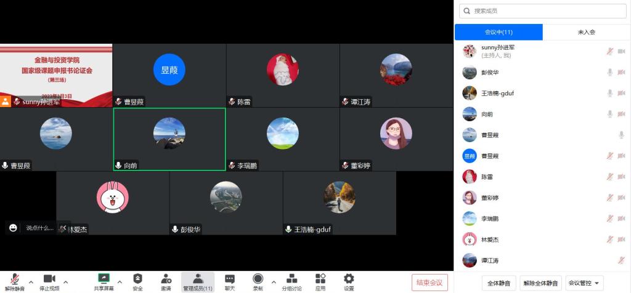631x293 pixels.
Task: Start 录制 recording
Action: pyautogui.click(x=258, y=279)
